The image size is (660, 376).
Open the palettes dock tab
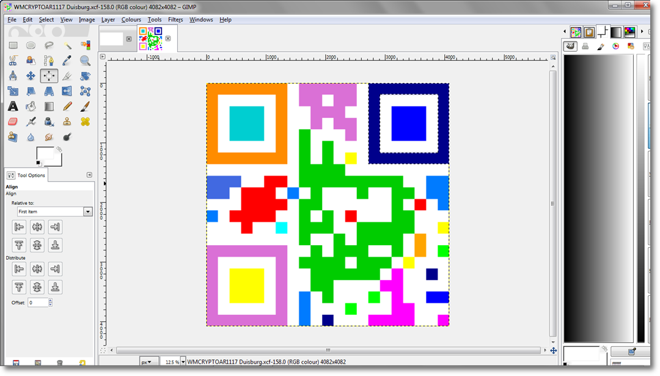[x=629, y=32]
